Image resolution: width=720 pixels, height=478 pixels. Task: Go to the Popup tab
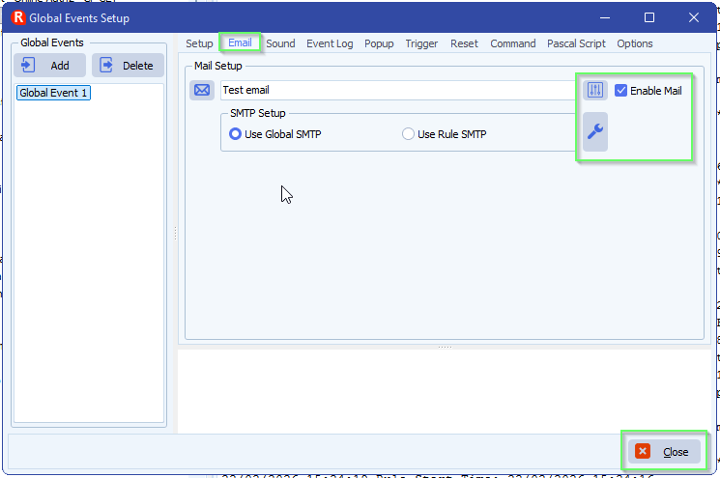pos(379,43)
